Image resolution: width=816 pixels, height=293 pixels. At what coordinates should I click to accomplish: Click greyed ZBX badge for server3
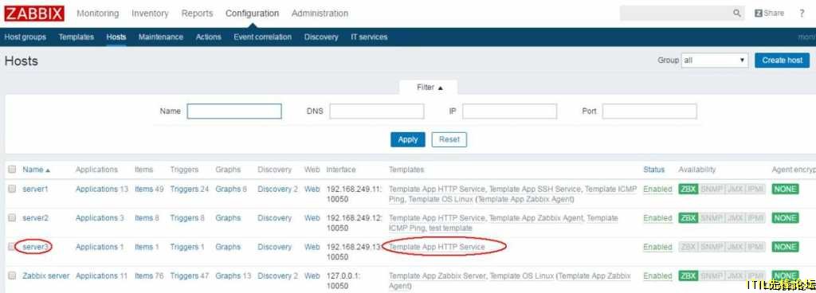688,247
